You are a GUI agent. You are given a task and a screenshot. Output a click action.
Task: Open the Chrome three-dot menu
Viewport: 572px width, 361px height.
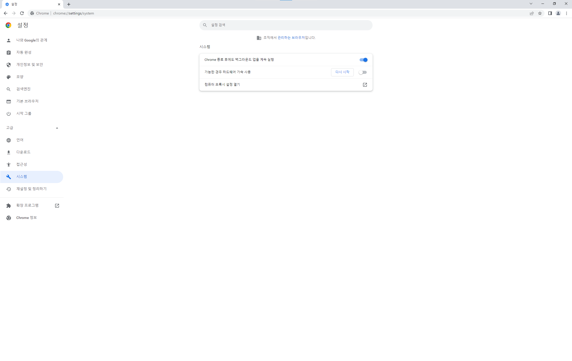[x=566, y=13]
